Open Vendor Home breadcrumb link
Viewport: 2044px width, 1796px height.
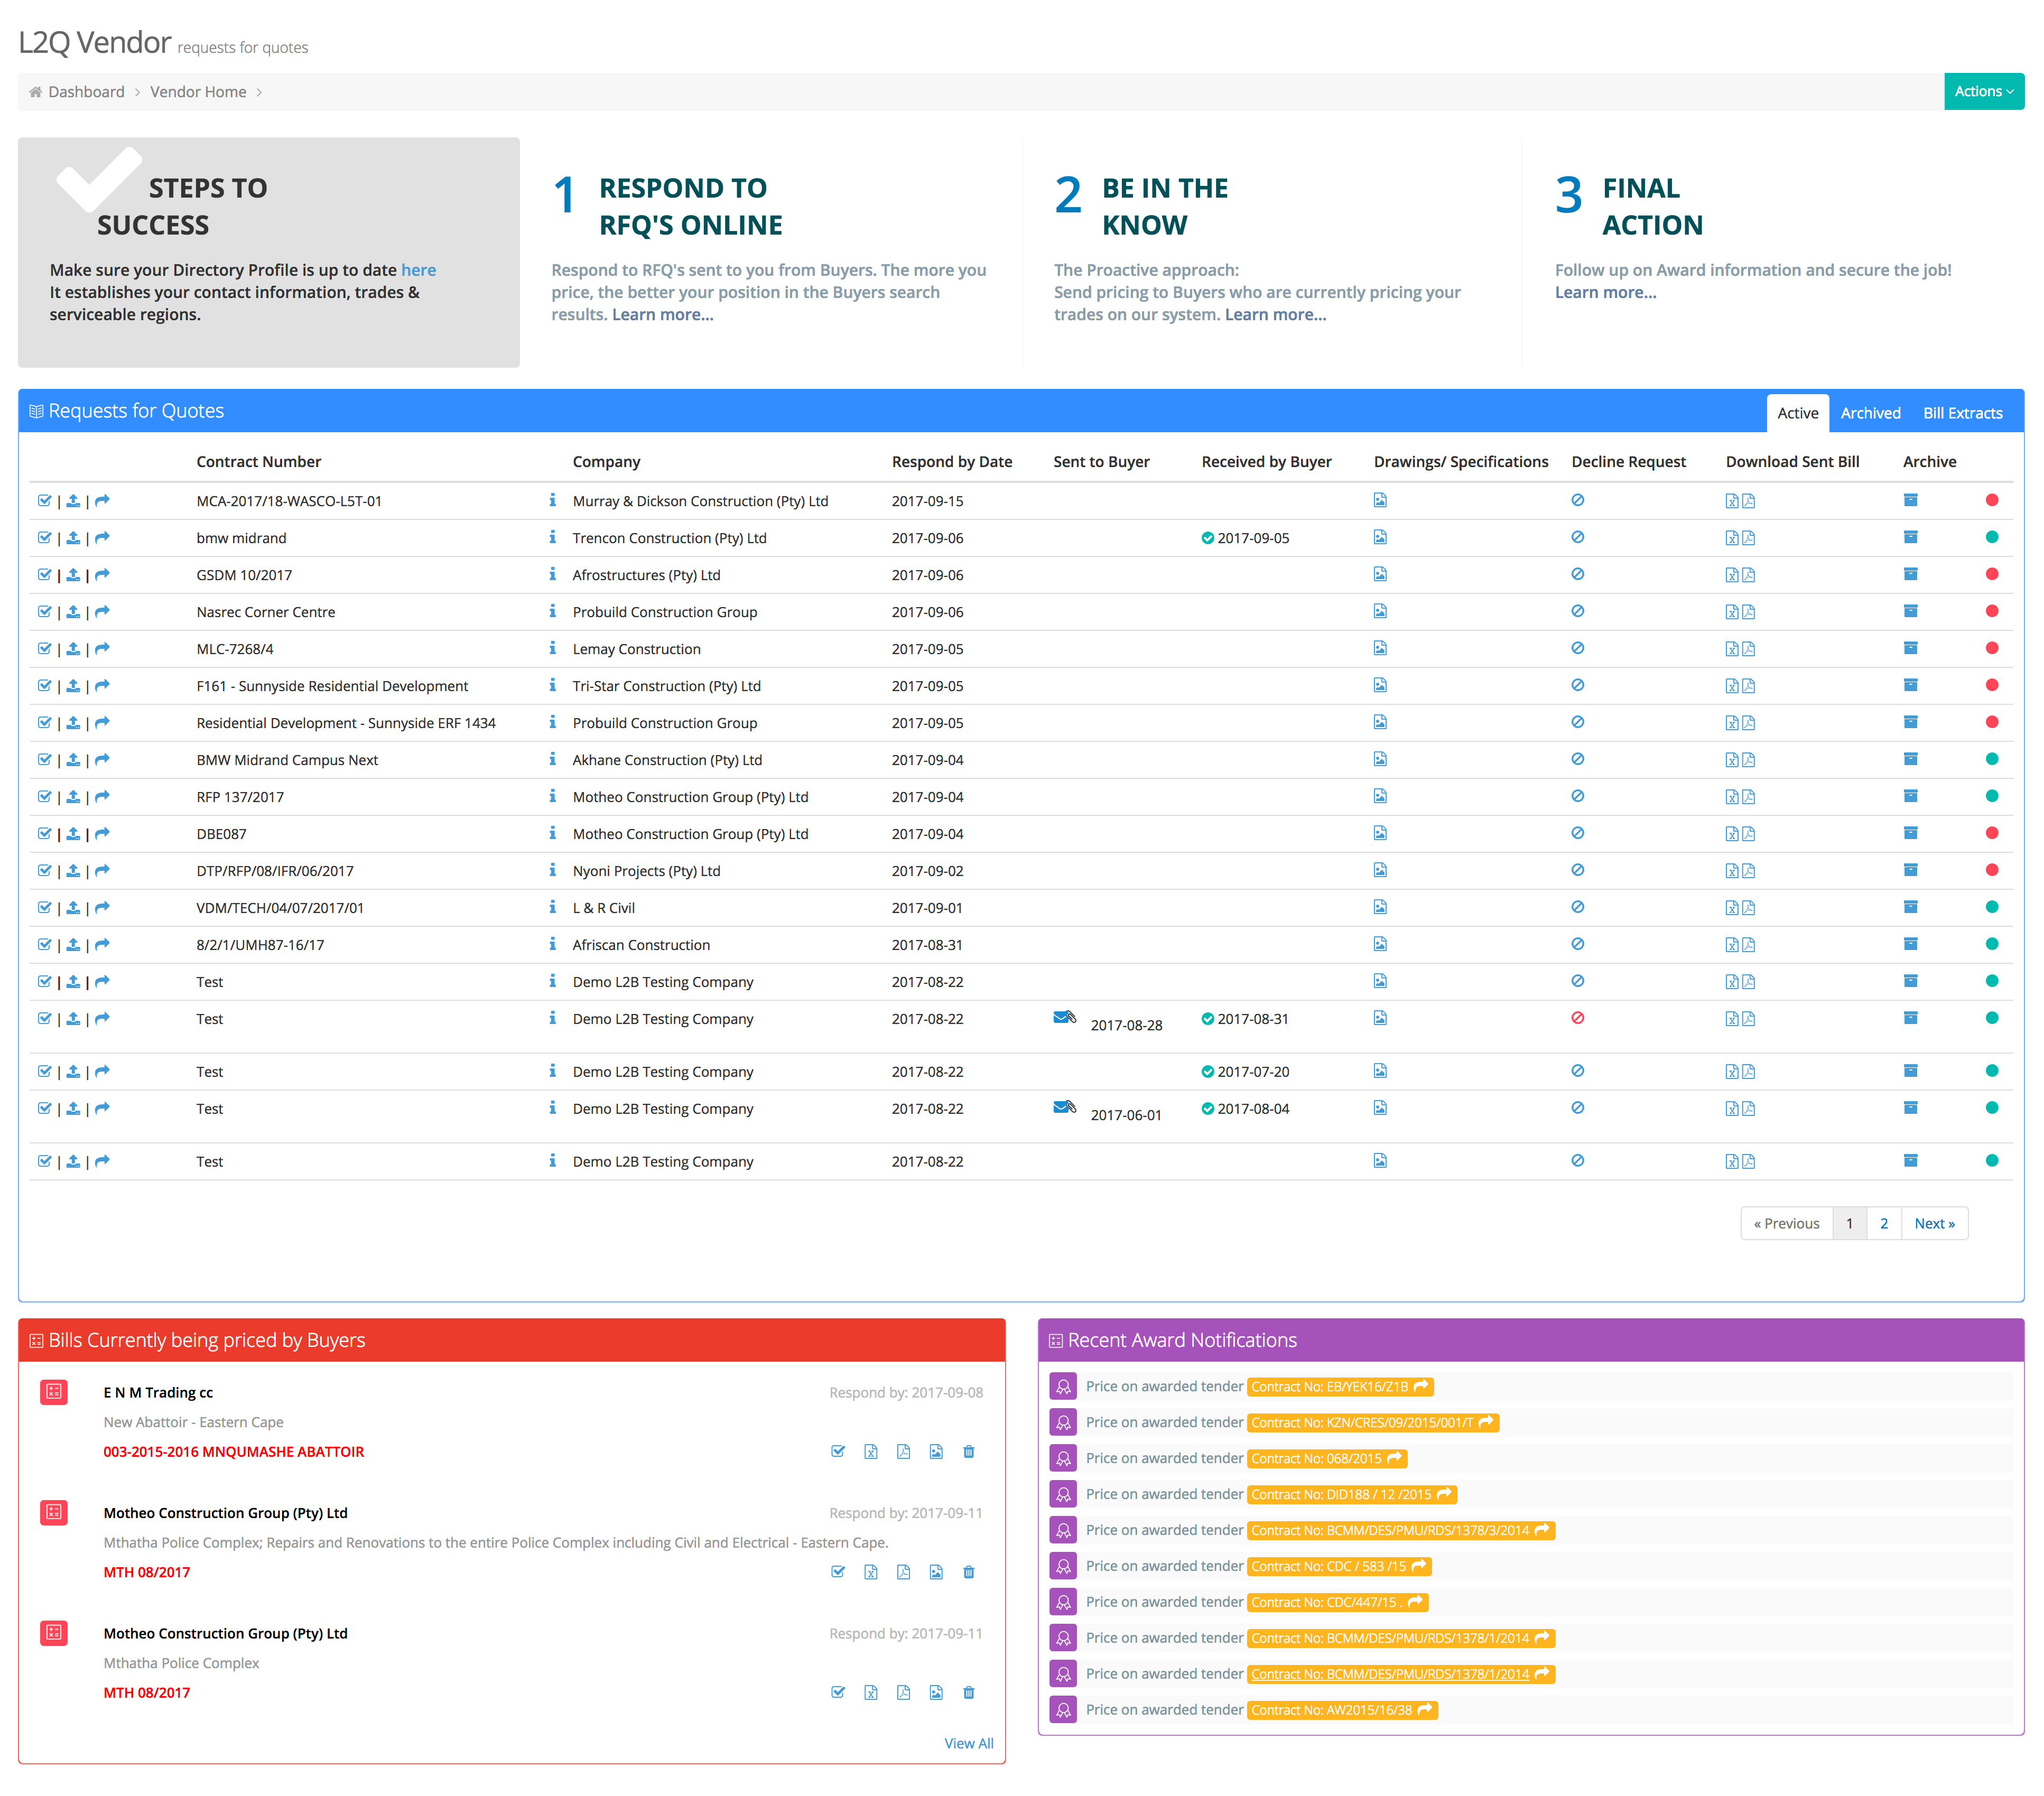[x=198, y=92]
